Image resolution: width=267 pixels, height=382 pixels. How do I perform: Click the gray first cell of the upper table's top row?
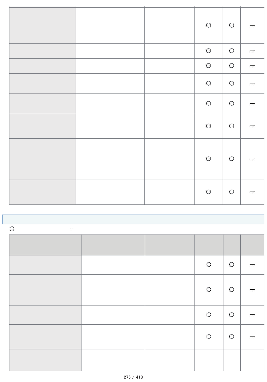(42, 25)
